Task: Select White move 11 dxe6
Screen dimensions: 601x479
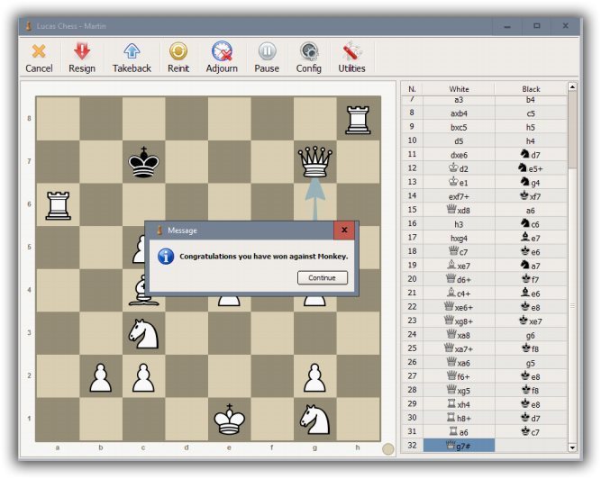Action: [459, 155]
